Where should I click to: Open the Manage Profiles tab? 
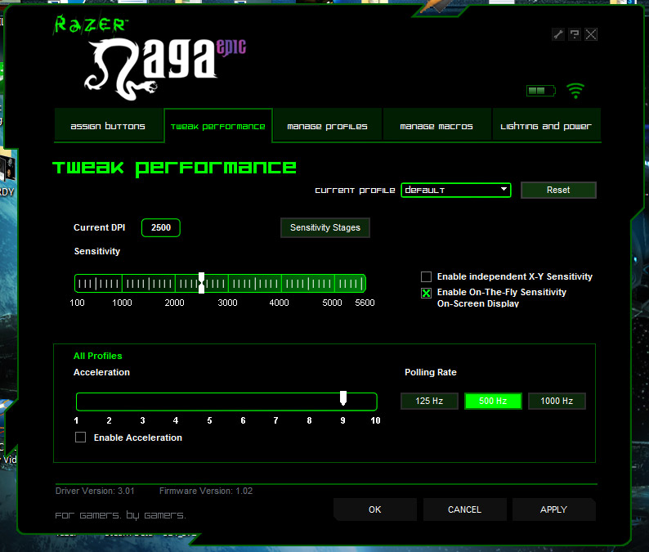[x=327, y=127]
